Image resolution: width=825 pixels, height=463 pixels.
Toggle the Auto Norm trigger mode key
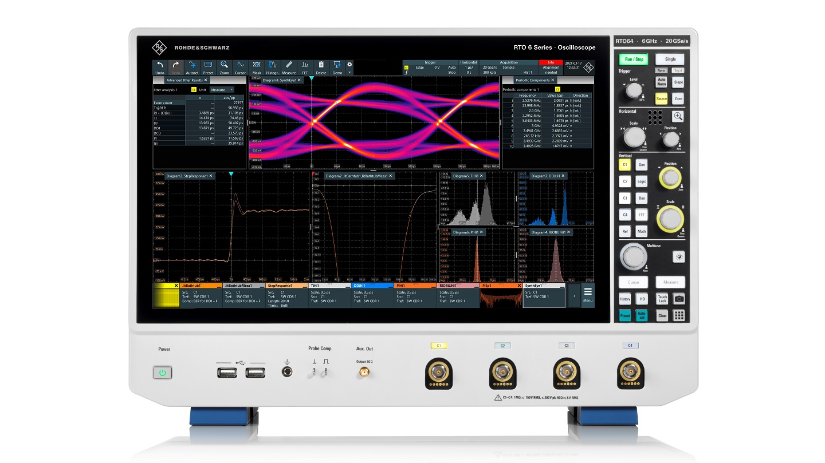(x=662, y=82)
